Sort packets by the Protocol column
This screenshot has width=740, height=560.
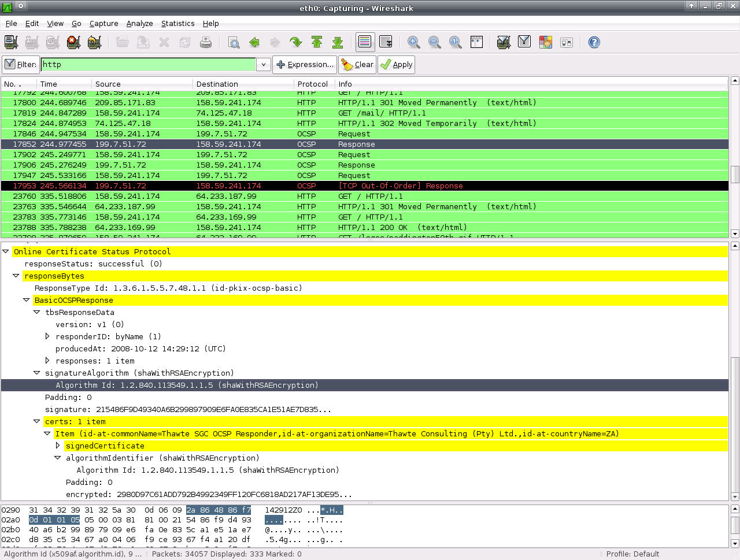314,84
